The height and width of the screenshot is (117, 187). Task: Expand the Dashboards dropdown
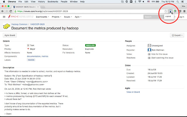(42, 17)
